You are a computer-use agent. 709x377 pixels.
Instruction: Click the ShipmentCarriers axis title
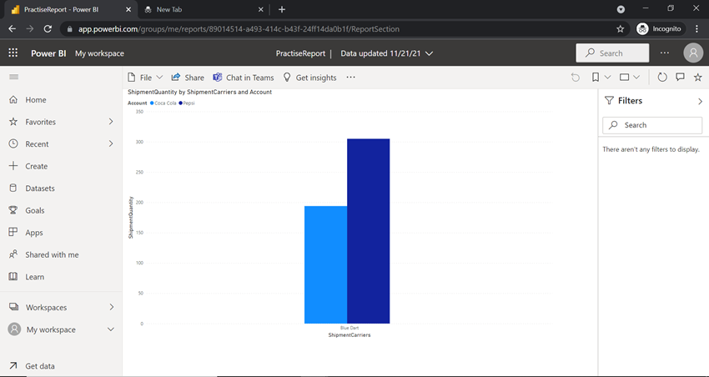point(349,335)
